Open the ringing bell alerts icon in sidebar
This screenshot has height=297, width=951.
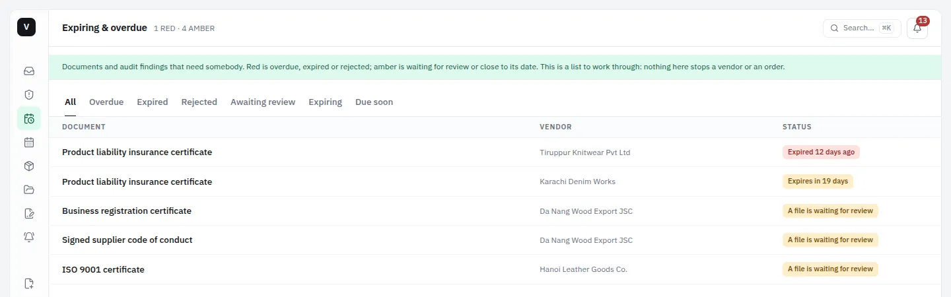click(29, 237)
